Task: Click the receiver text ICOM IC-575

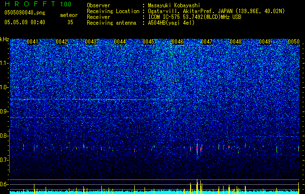Action: (164, 17)
